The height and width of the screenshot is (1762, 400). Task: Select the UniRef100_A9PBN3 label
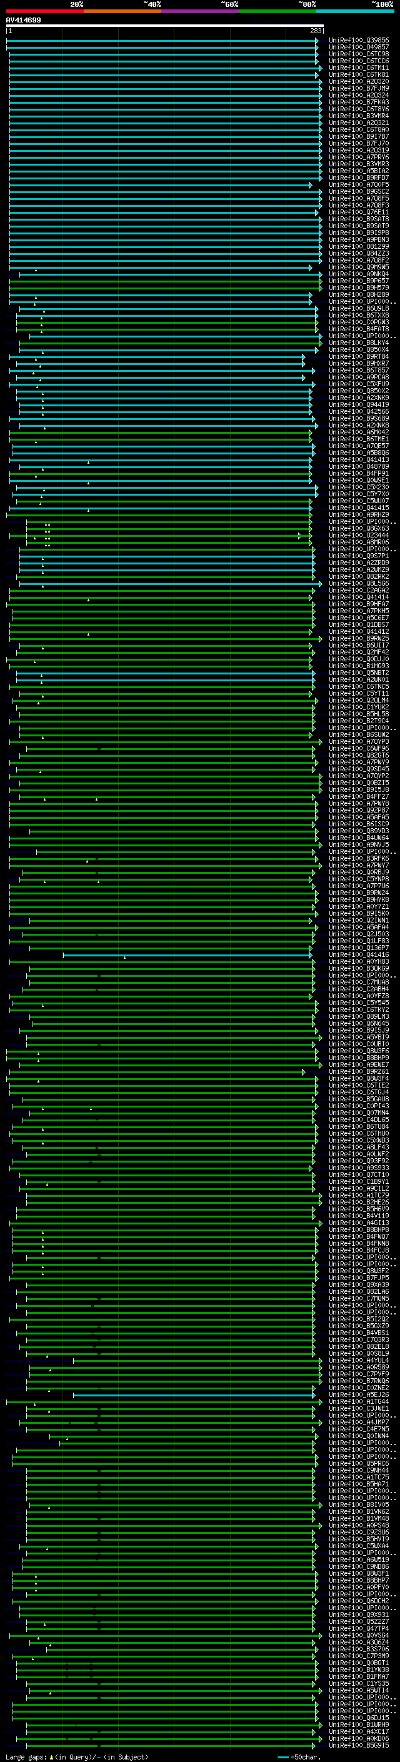coord(359,239)
